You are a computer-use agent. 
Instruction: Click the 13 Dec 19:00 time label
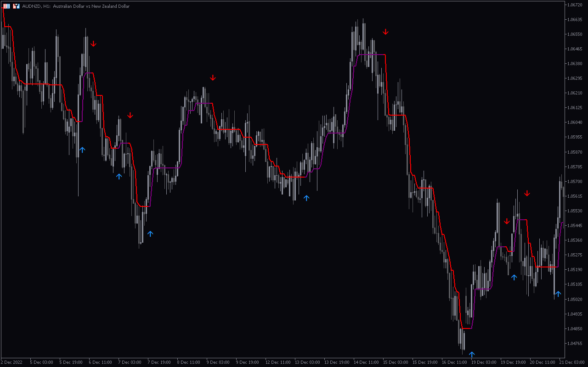tap(337, 362)
